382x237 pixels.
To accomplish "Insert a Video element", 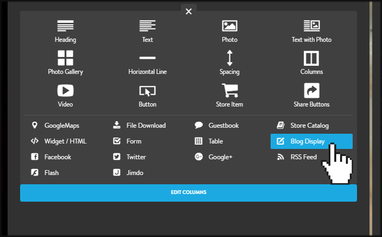I will point(65,96).
